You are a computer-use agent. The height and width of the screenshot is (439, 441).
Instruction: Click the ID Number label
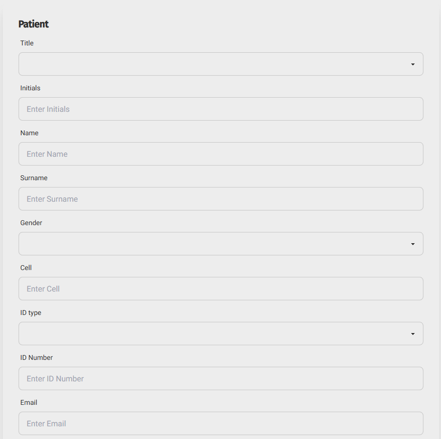click(36, 357)
